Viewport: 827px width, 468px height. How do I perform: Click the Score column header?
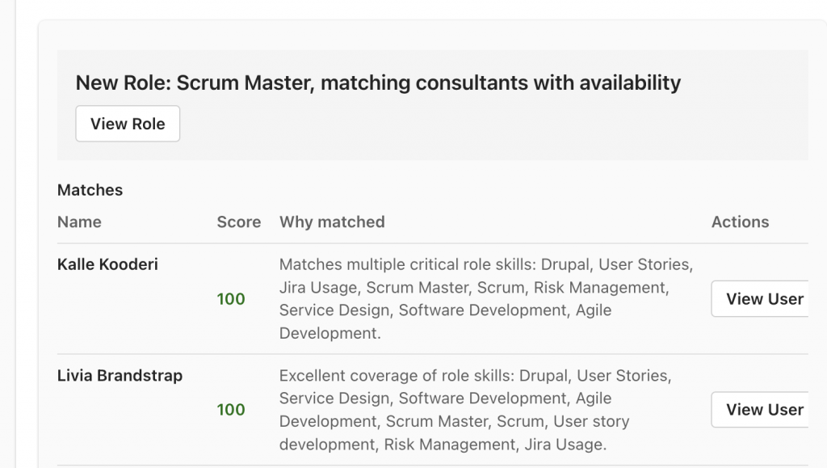(x=238, y=222)
